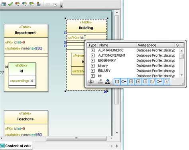Screen dimensions: 189x150
Task: Select the Department table header
Action: pyautogui.click(x=26, y=31)
